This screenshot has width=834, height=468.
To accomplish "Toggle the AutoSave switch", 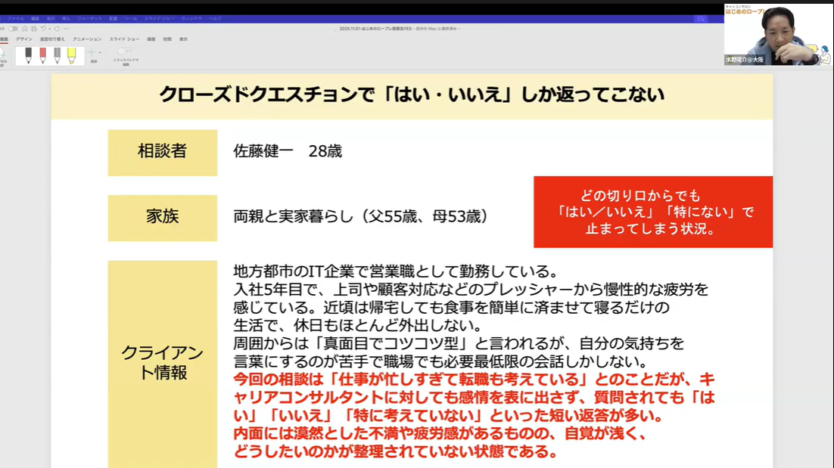I will 12,29.
